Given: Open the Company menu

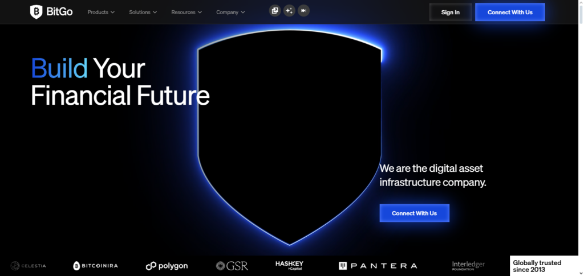Looking at the screenshot, I should [x=230, y=12].
